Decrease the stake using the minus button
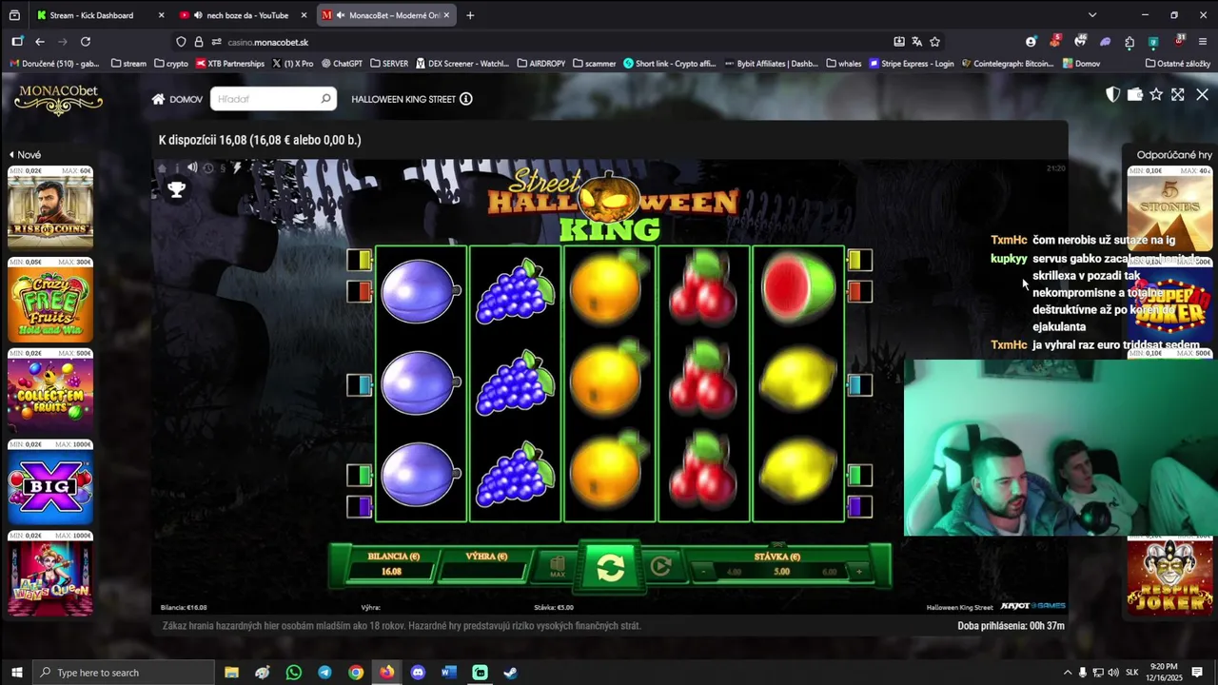The image size is (1218, 685). coord(702,572)
